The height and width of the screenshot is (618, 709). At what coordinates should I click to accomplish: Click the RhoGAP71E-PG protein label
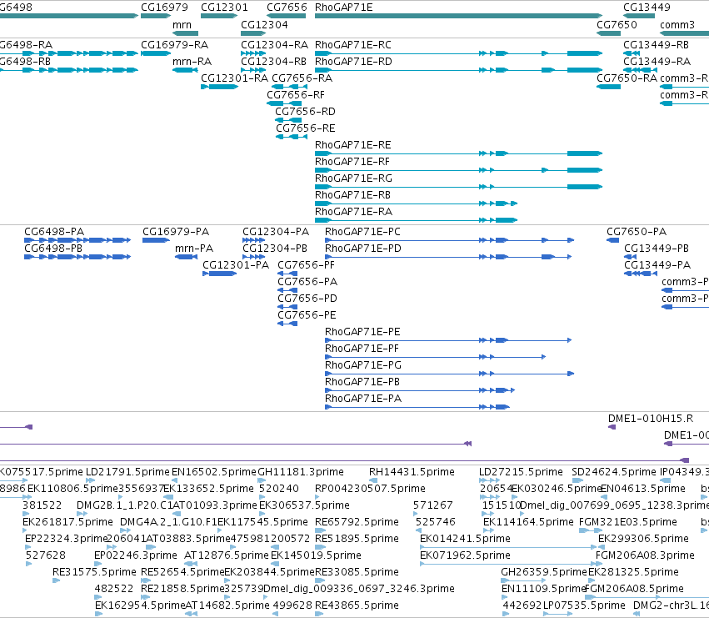point(363,366)
